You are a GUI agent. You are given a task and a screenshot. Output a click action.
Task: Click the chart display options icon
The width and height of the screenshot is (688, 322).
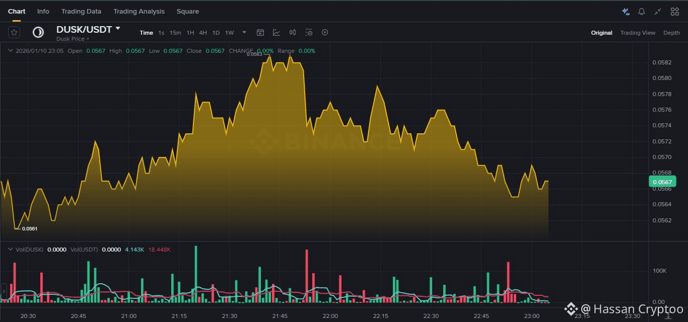coord(309,32)
